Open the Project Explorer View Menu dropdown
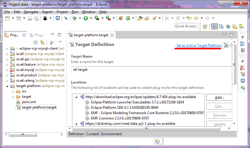The width and height of the screenshot is (250, 148). tap(60, 42)
